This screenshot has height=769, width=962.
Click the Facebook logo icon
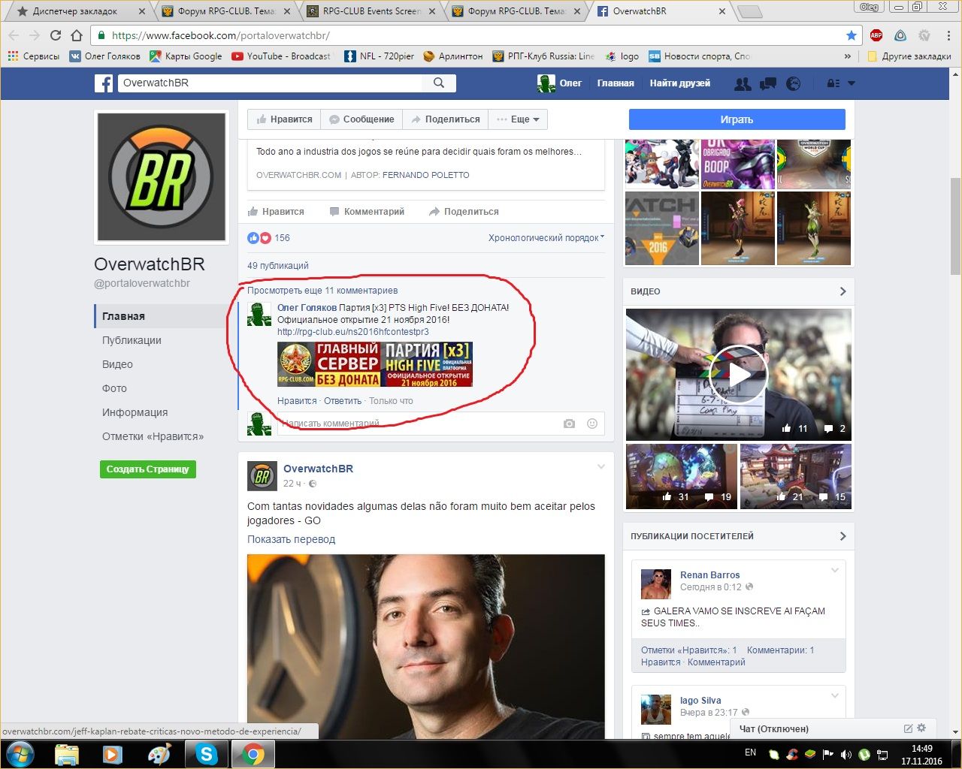pyautogui.click(x=104, y=83)
